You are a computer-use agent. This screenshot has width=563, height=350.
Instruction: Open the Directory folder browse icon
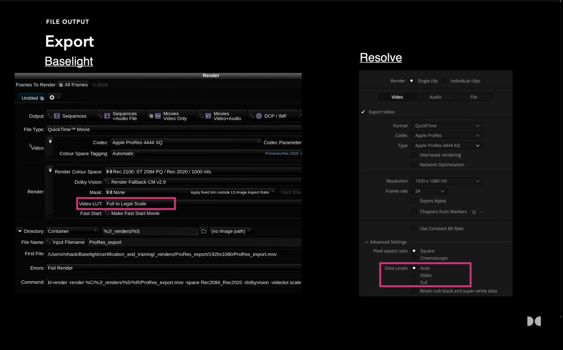(204, 231)
